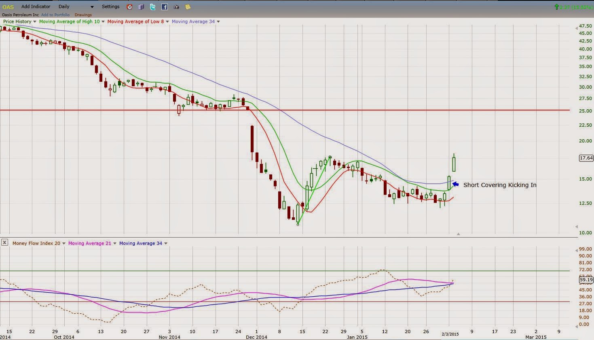Open the yellow notes icon
The image size is (594, 340).
pyautogui.click(x=188, y=7)
